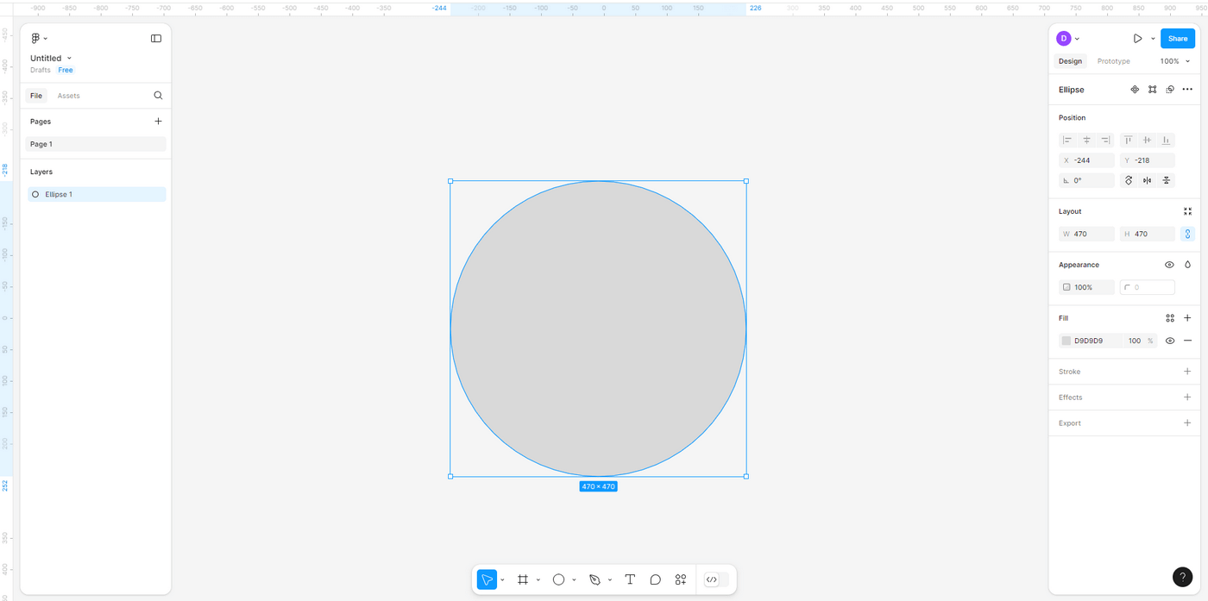The width and height of the screenshot is (1208, 601).
Task: Open the Actions tool in the toolbar
Action: (681, 579)
